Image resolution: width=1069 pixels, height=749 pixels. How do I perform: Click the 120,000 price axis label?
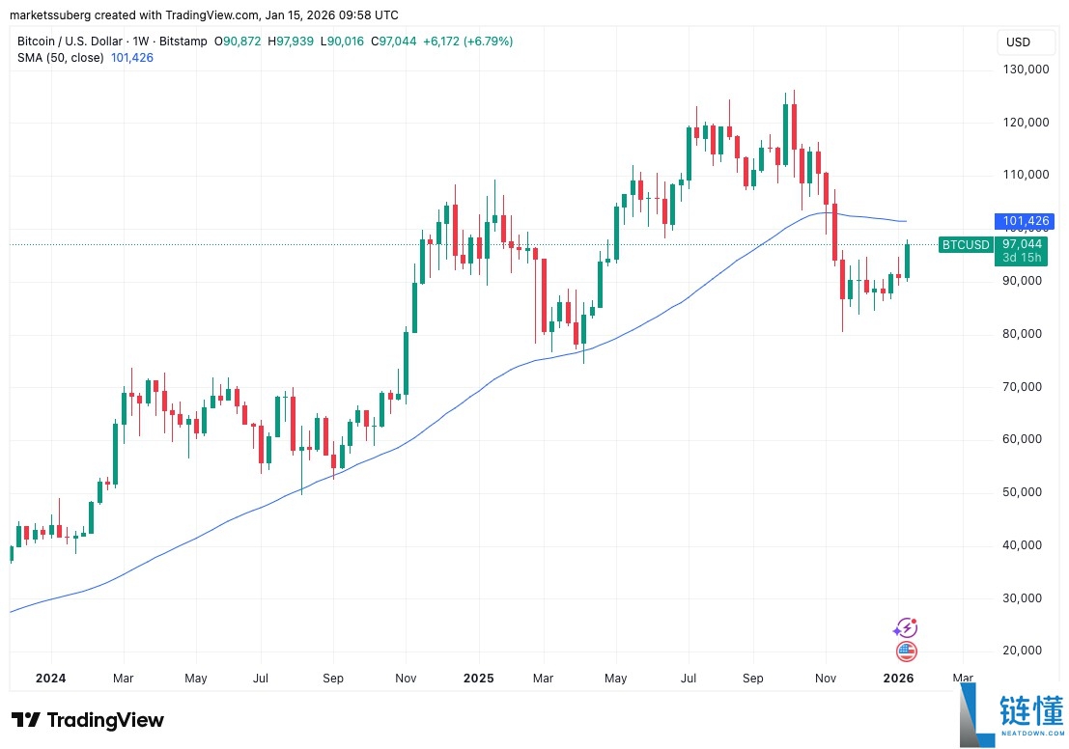tap(1026, 123)
